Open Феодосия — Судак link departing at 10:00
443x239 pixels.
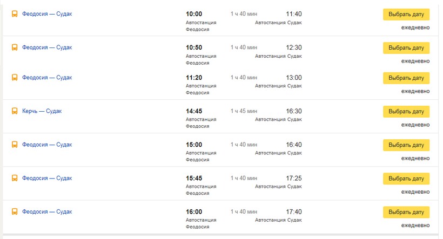point(47,14)
